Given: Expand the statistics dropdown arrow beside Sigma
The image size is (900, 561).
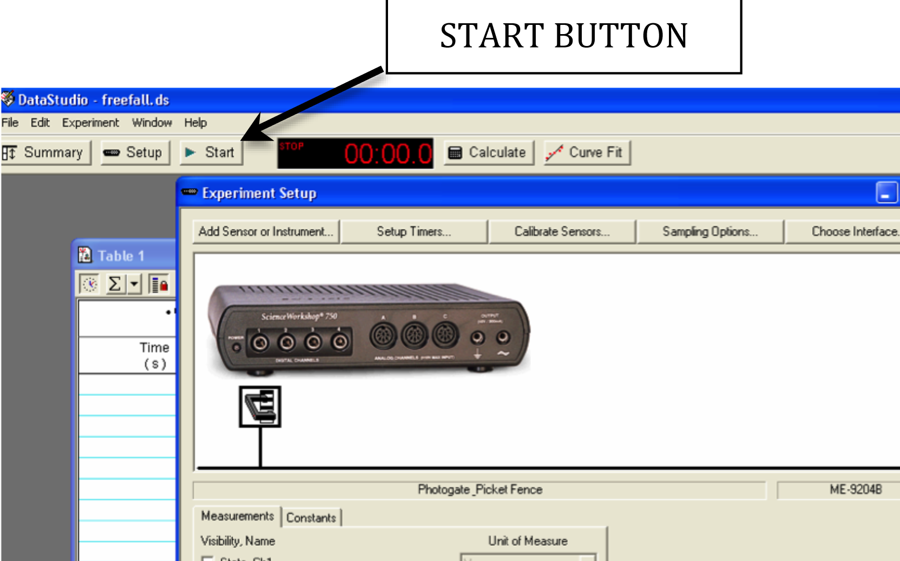Looking at the screenshot, I should click(134, 283).
